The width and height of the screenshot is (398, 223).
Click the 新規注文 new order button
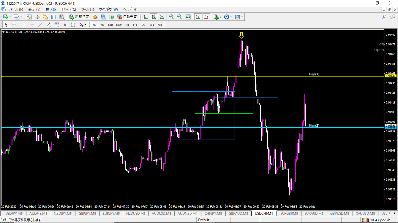79,17
